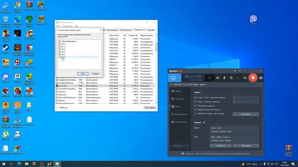Viewport: 298px width, 167px height.
Task: Open the Home section in Bandicam sidebar
Action: 176,91
